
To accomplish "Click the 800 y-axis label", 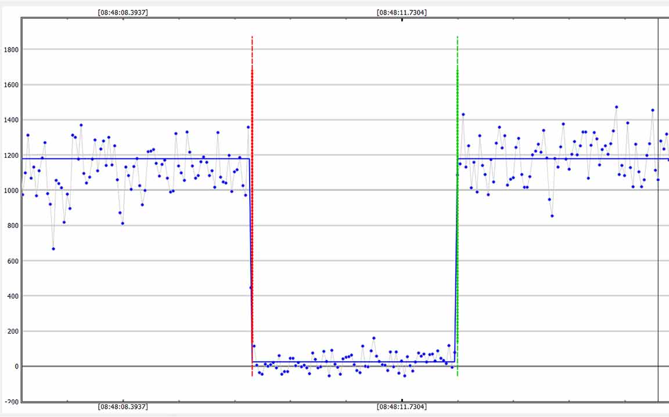I will tap(13, 226).
